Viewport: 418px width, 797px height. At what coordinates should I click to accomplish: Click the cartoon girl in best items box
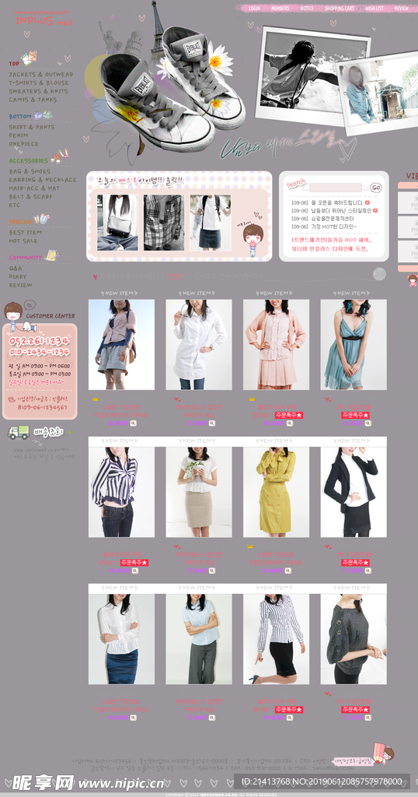[251, 240]
